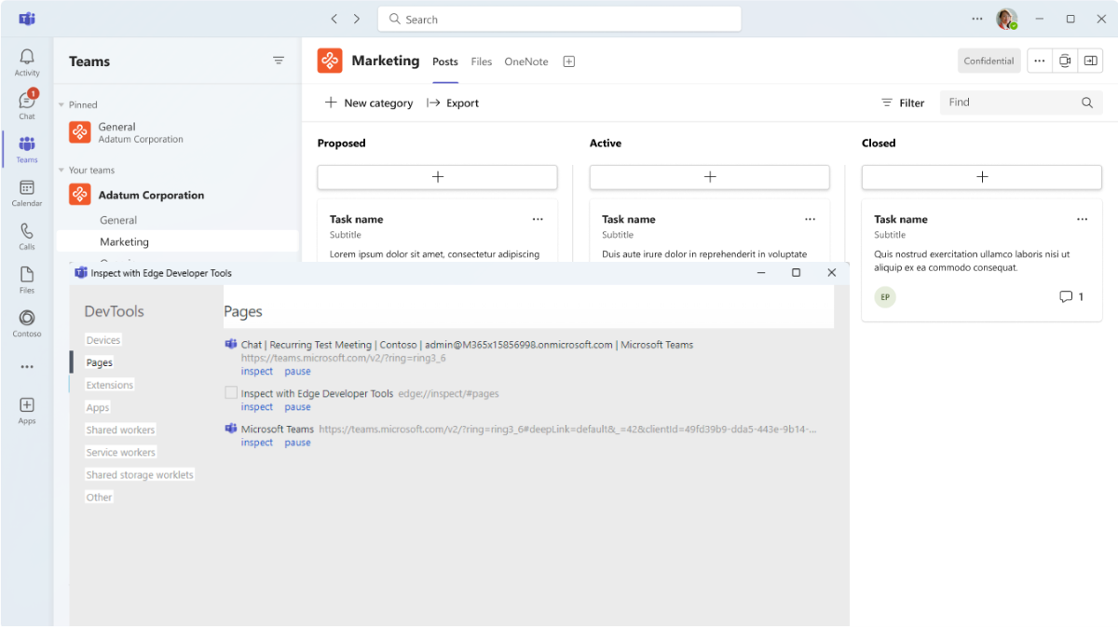Check the box beside the DevTools page entry
The width and height of the screenshot is (1118, 628).
[x=231, y=392]
